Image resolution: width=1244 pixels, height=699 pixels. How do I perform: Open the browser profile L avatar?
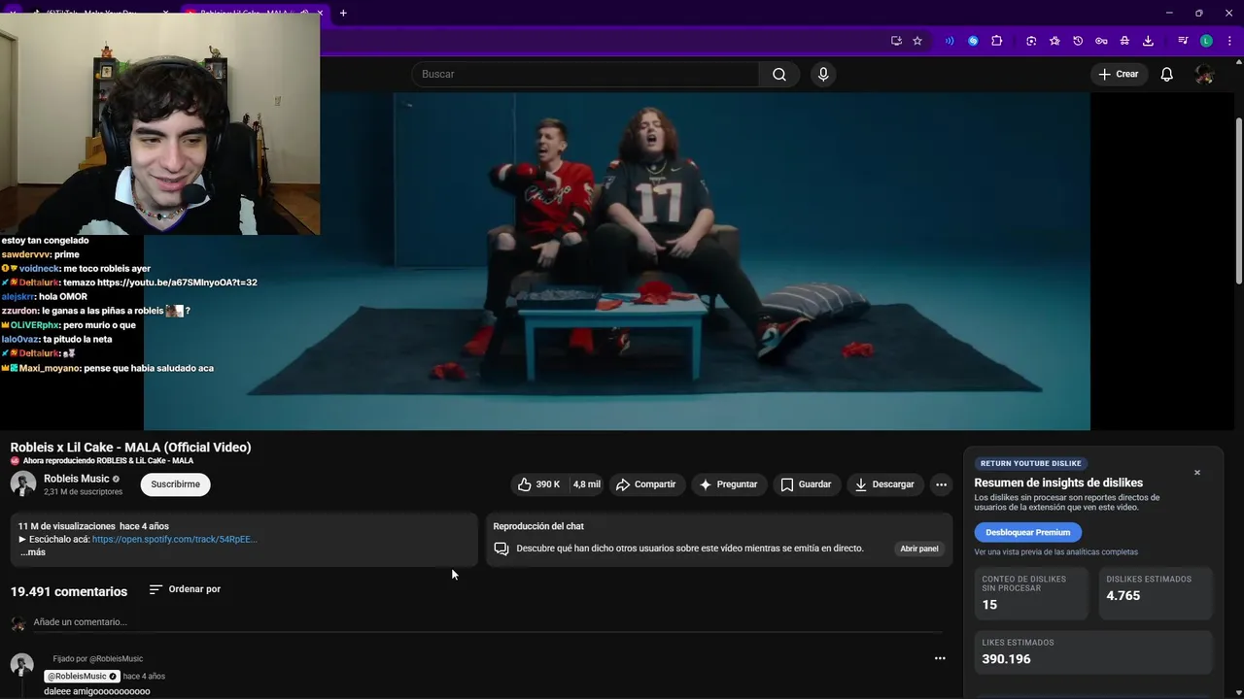pyautogui.click(x=1206, y=41)
